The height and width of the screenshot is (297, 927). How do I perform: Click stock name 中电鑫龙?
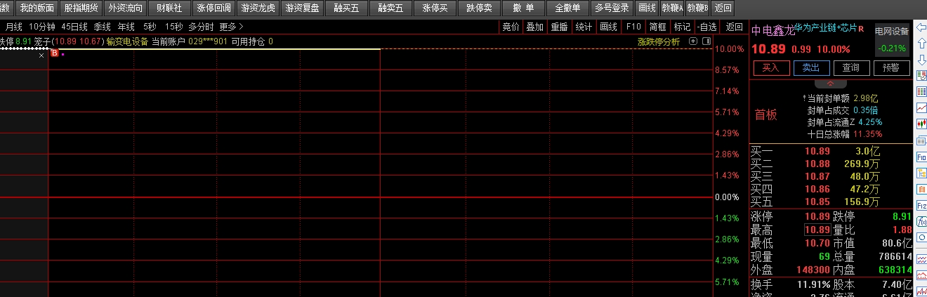[x=772, y=31]
